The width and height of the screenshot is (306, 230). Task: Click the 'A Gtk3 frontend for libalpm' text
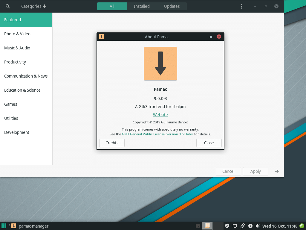160,107
